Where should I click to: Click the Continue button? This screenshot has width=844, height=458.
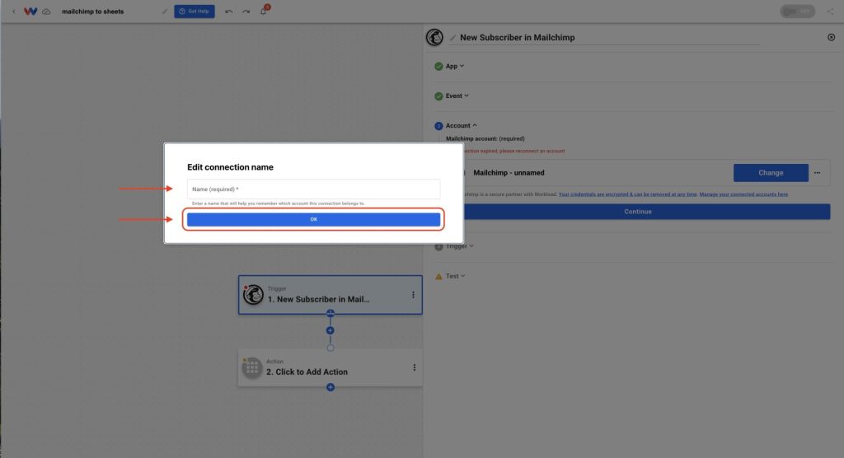click(638, 212)
